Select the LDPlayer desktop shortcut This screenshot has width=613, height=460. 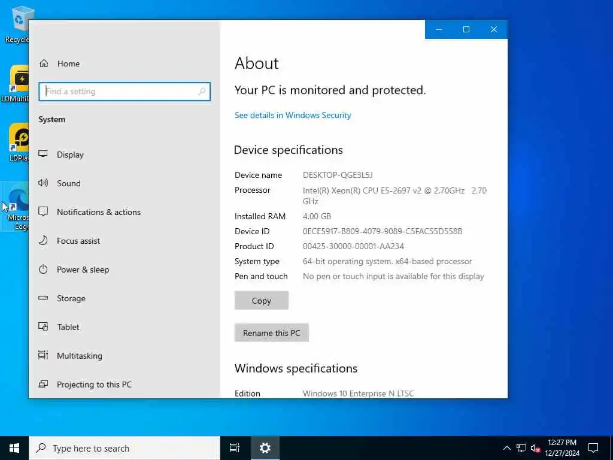point(18,143)
